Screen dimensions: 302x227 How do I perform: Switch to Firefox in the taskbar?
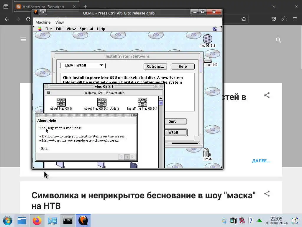pyautogui.click(x=37, y=220)
